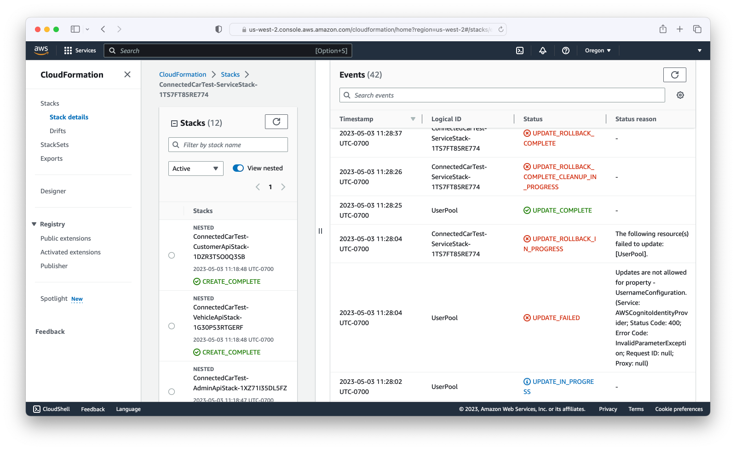The width and height of the screenshot is (736, 450).
Task: Open the Oregon region dropdown
Action: coord(598,51)
